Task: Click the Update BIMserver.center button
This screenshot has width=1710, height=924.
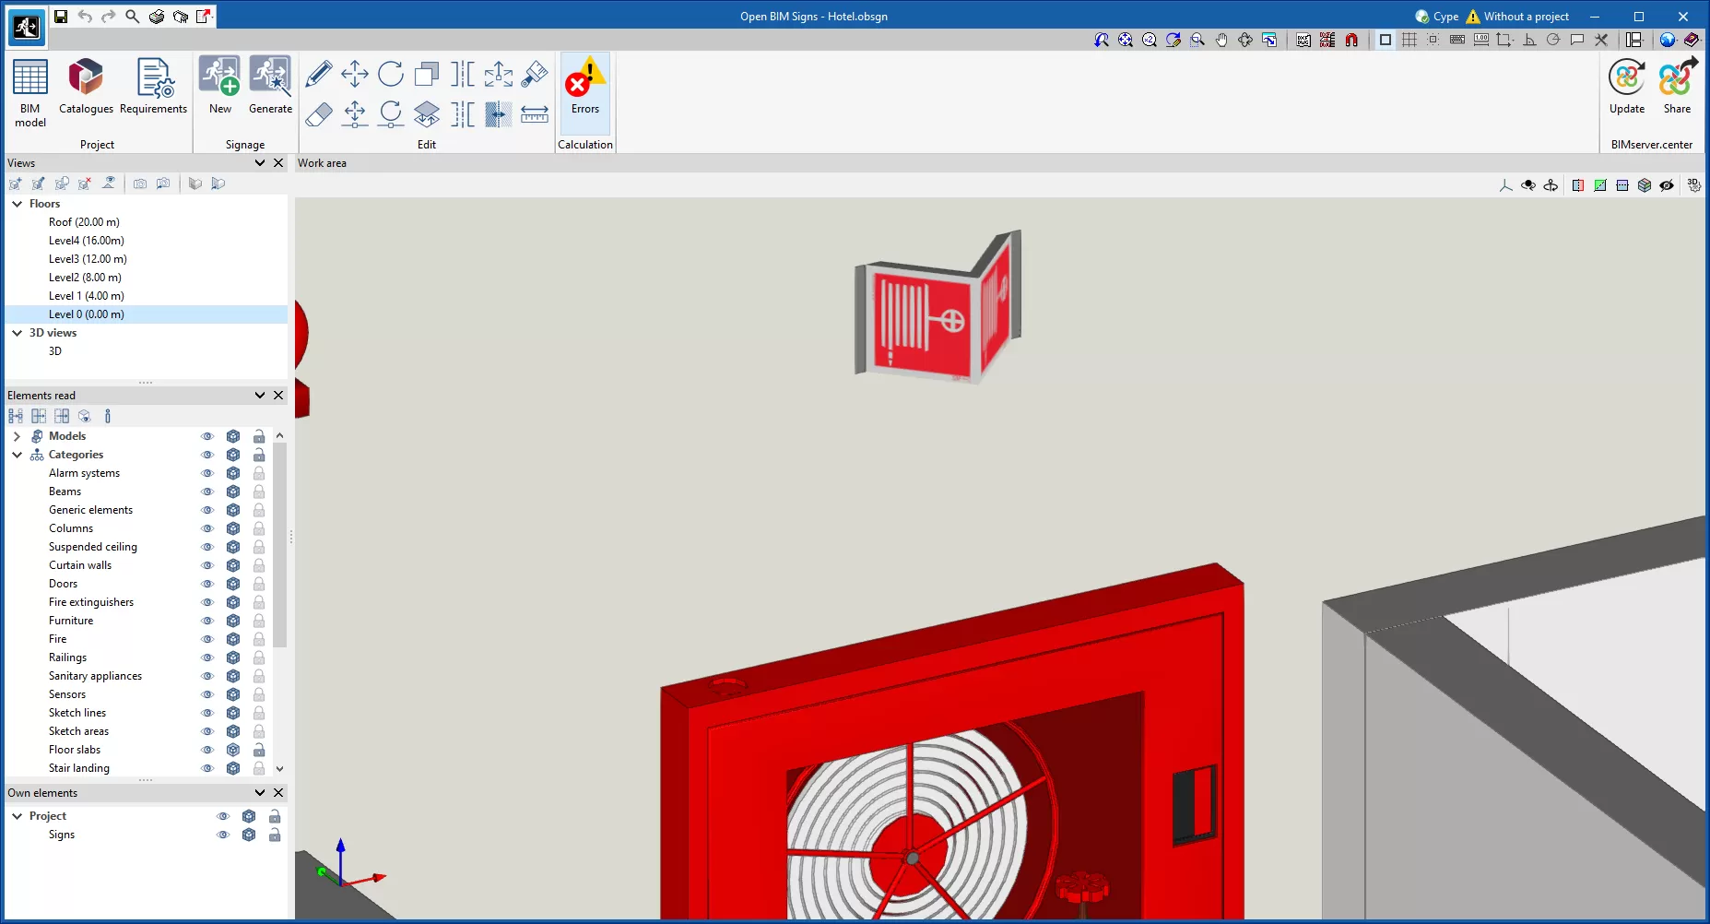Action: click(x=1627, y=86)
